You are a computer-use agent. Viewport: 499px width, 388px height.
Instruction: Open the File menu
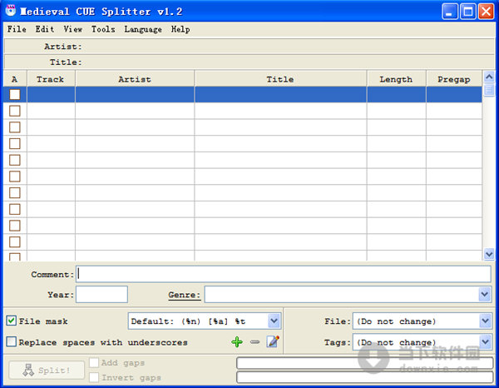17,29
